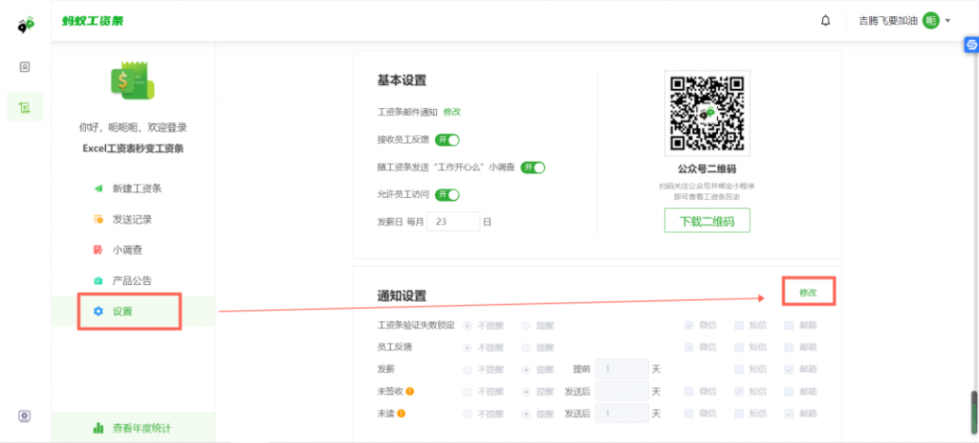Expand the user account dropdown arrow
The image size is (979, 443).
tap(947, 21)
